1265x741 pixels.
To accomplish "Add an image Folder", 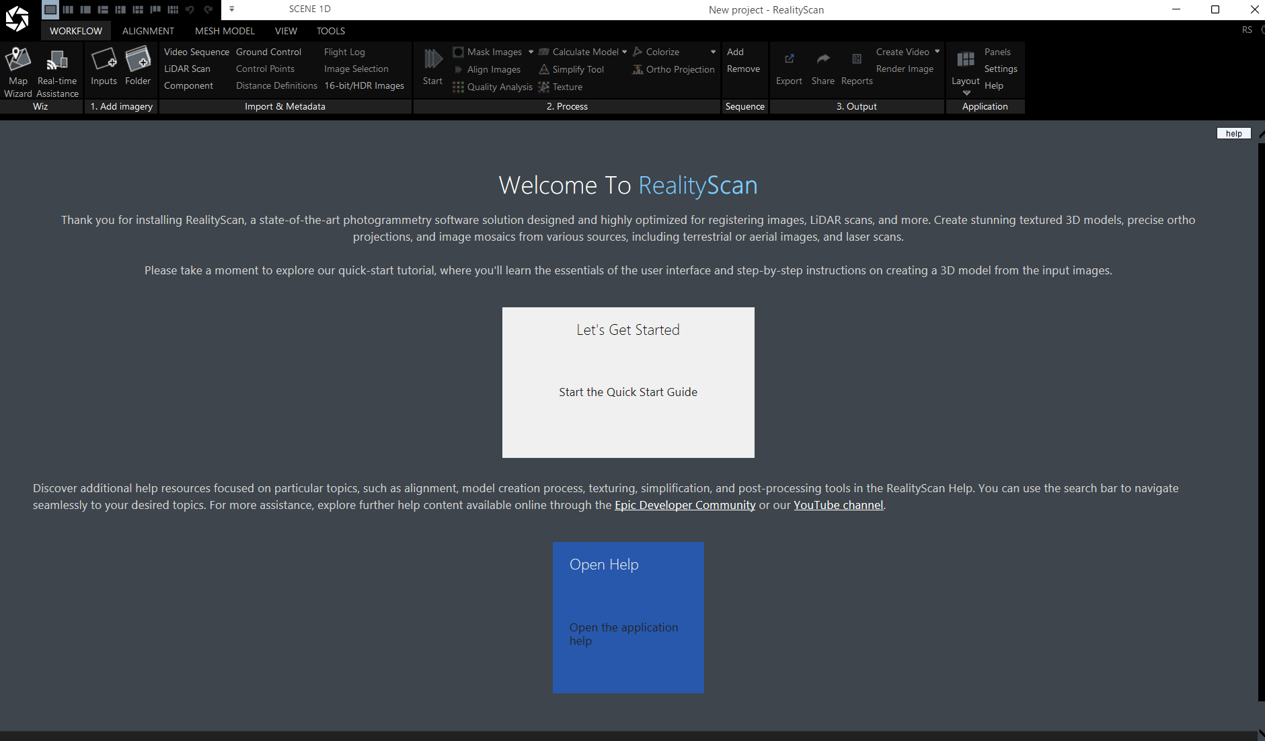I will (x=138, y=67).
